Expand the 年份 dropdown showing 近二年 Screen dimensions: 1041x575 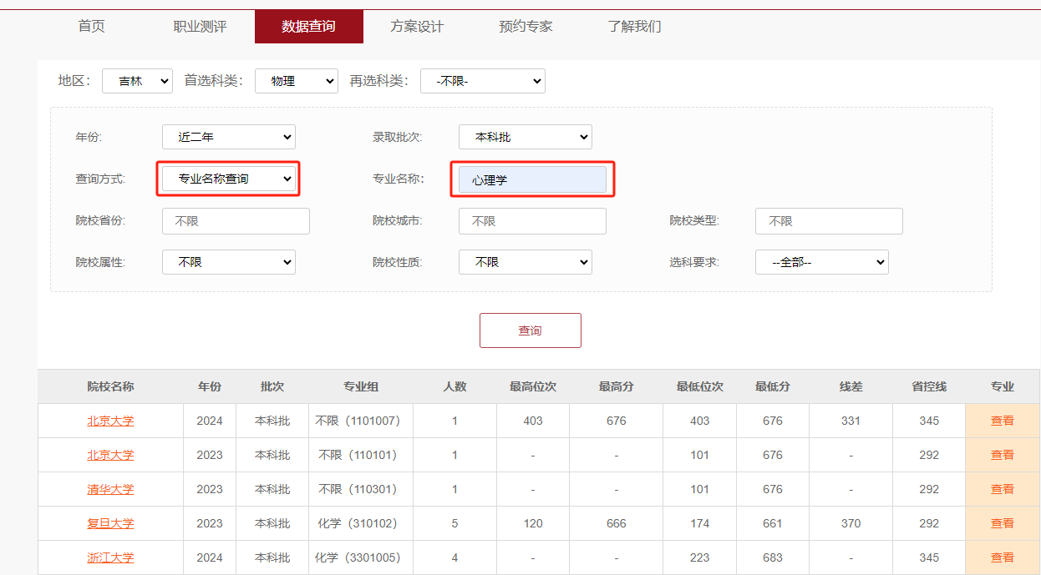(x=228, y=137)
